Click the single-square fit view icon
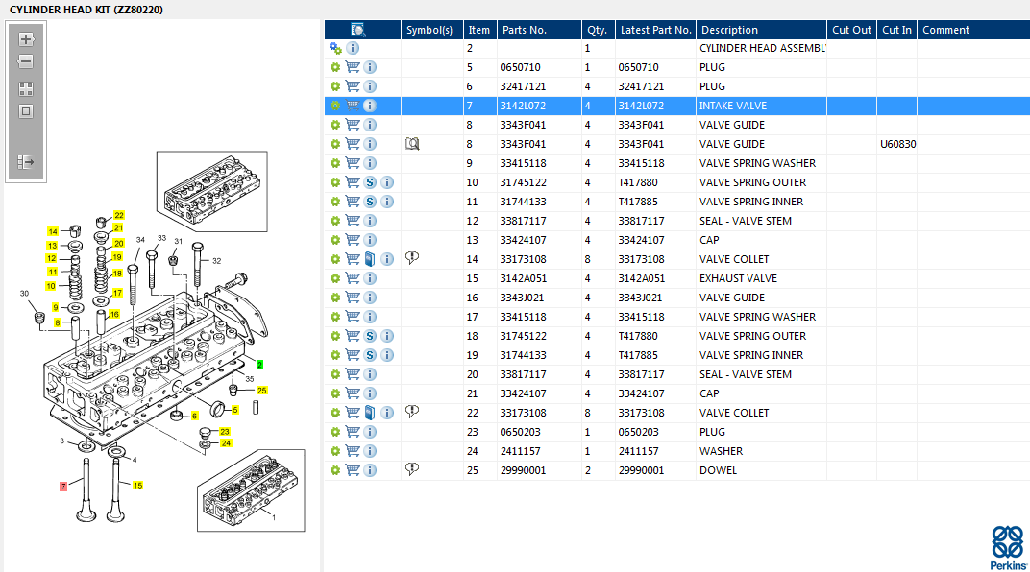 click(26, 111)
